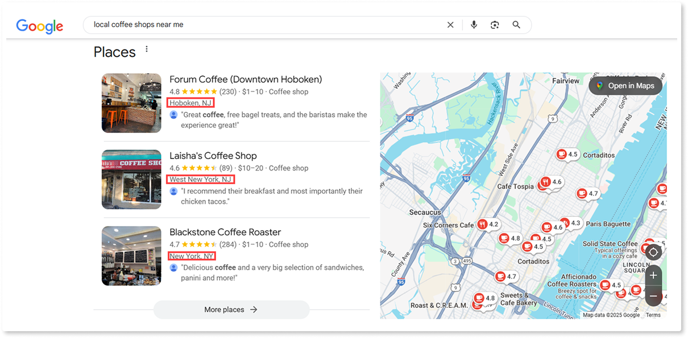Open Blackstone Coffee Roaster listing
Viewport: 688px width, 338px height.
pyautogui.click(x=225, y=232)
